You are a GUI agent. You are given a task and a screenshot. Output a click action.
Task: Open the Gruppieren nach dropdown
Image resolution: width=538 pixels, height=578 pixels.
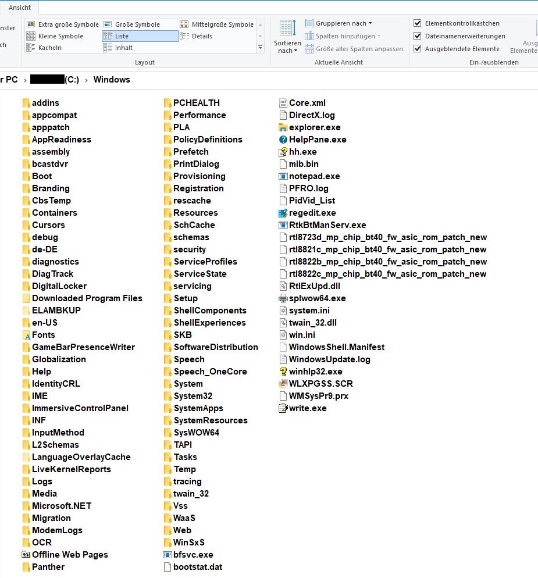tap(339, 23)
